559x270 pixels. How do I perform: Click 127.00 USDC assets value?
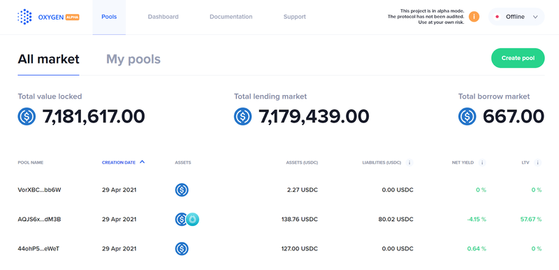tap(300, 248)
